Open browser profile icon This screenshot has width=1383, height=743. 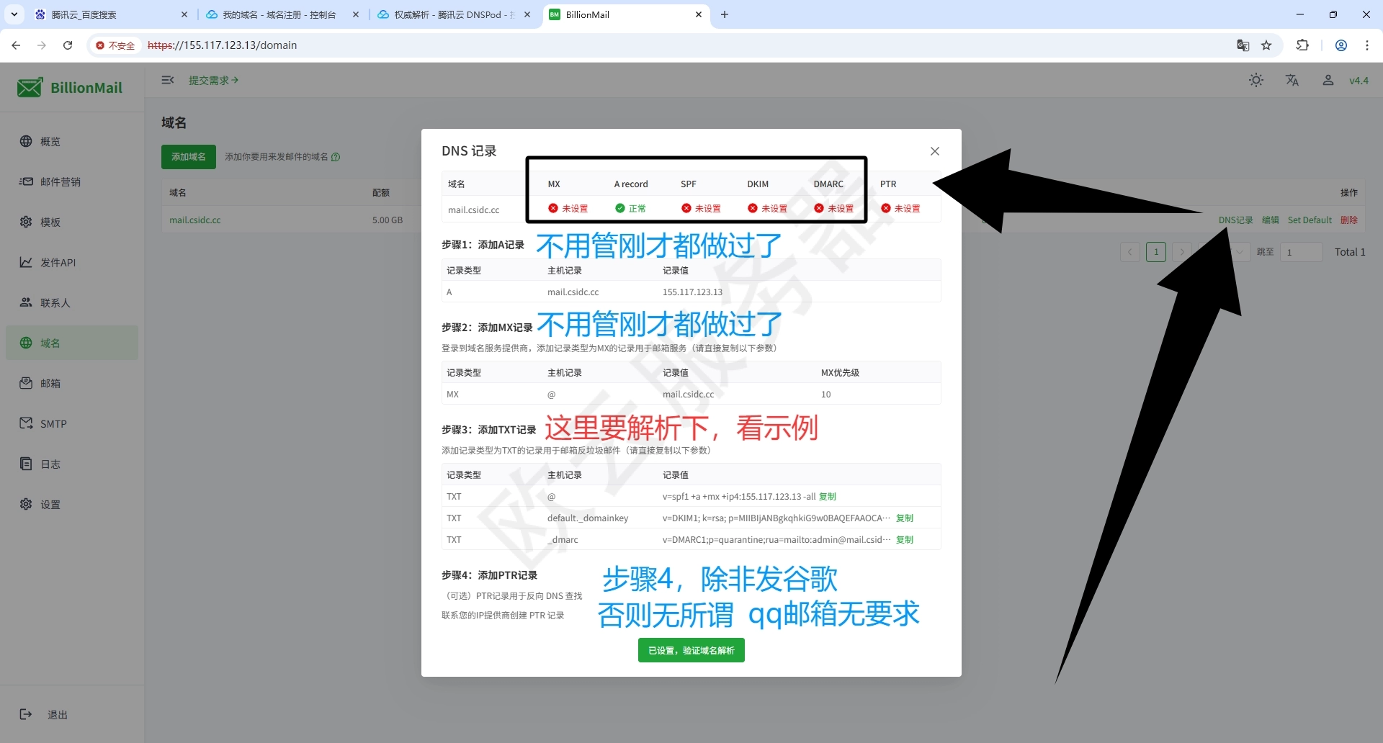point(1341,45)
